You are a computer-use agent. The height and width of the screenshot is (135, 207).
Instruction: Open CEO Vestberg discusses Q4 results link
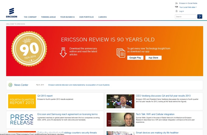163,96
